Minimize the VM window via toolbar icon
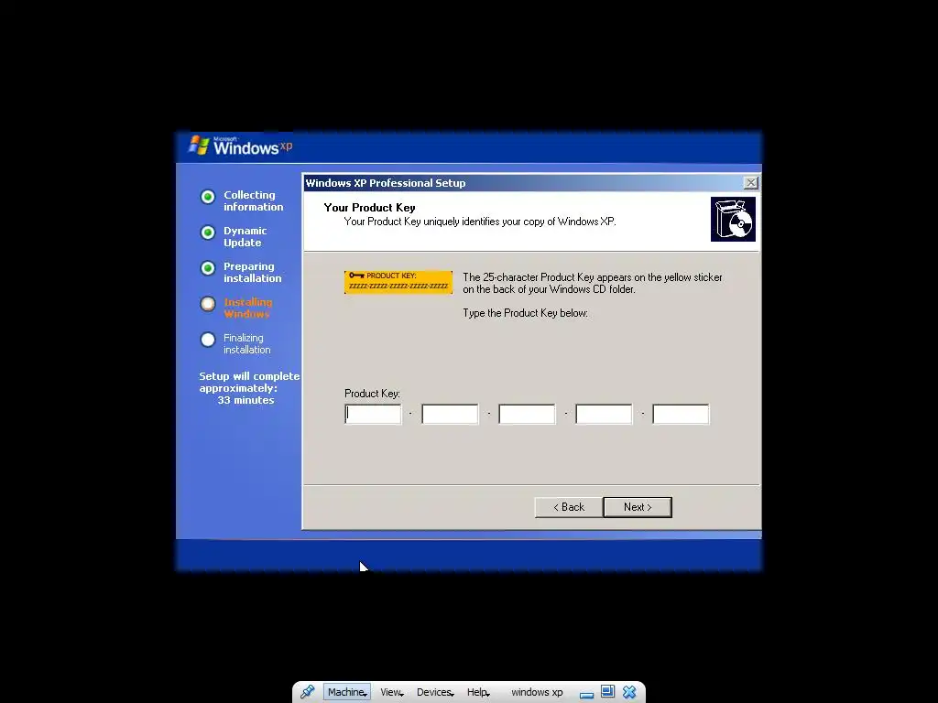The height and width of the screenshot is (703, 938). 586,694
